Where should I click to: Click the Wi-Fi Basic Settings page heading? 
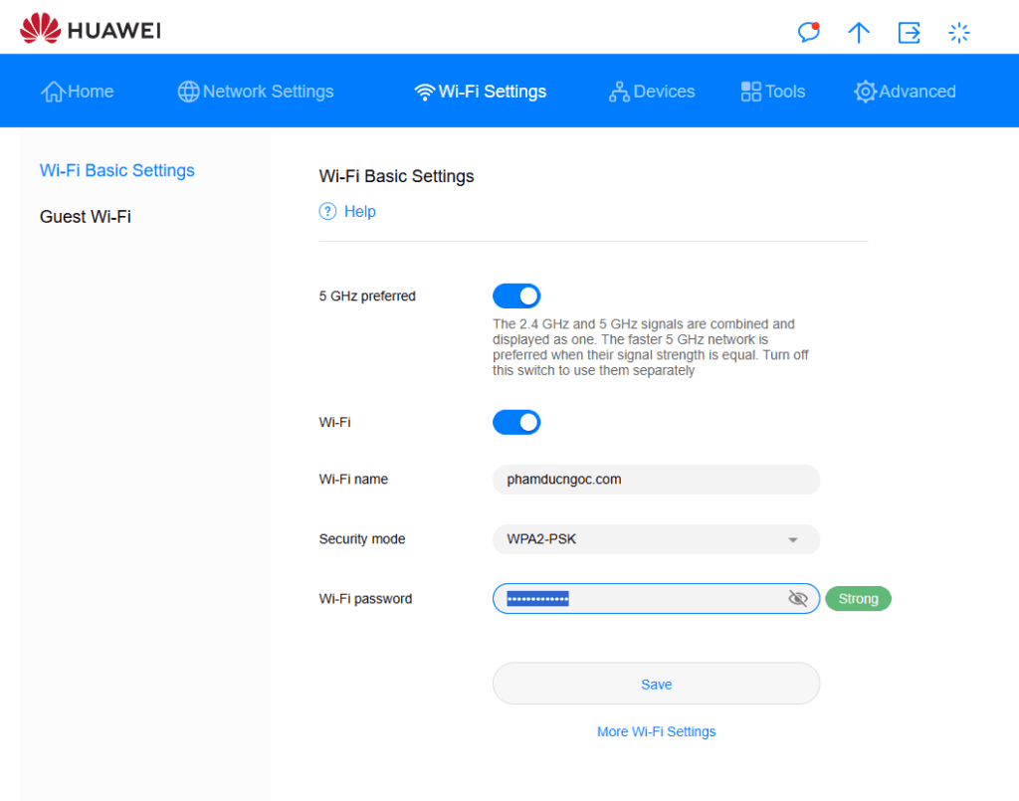click(396, 176)
